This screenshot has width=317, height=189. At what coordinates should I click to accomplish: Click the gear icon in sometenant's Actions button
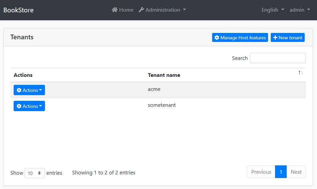click(x=19, y=106)
